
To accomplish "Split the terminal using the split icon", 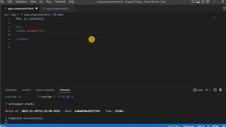I will click(215, 90).
